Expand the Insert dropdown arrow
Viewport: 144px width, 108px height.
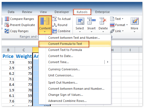click(x=91, y=32)
